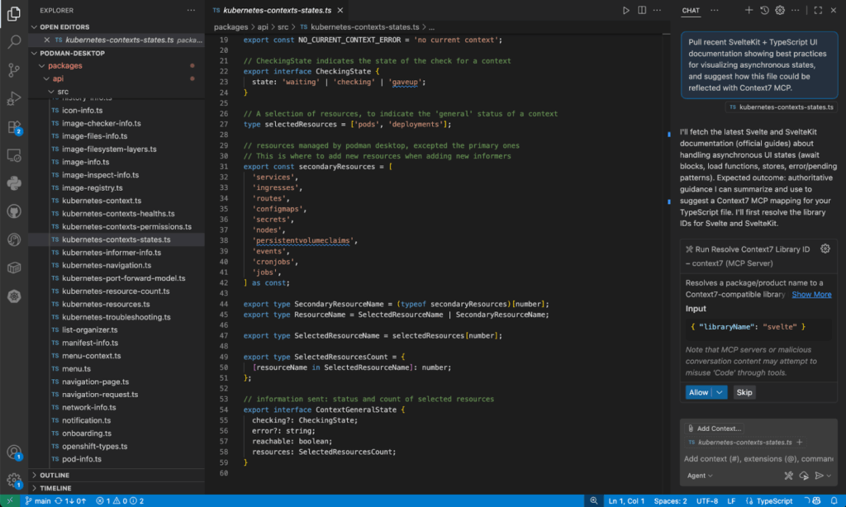Expand the Outline section

tap(55, 476)
